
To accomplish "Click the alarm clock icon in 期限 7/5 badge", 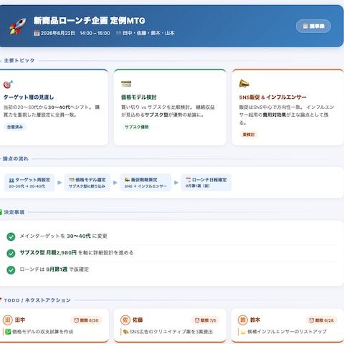I will point(197,320).
